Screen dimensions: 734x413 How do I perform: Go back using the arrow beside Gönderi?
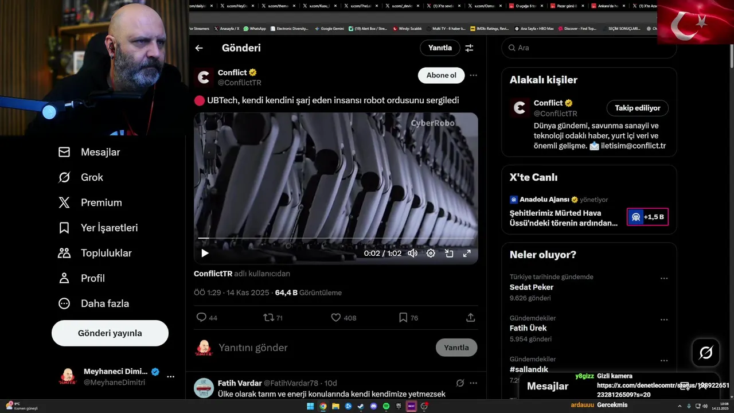pos(199,48)
